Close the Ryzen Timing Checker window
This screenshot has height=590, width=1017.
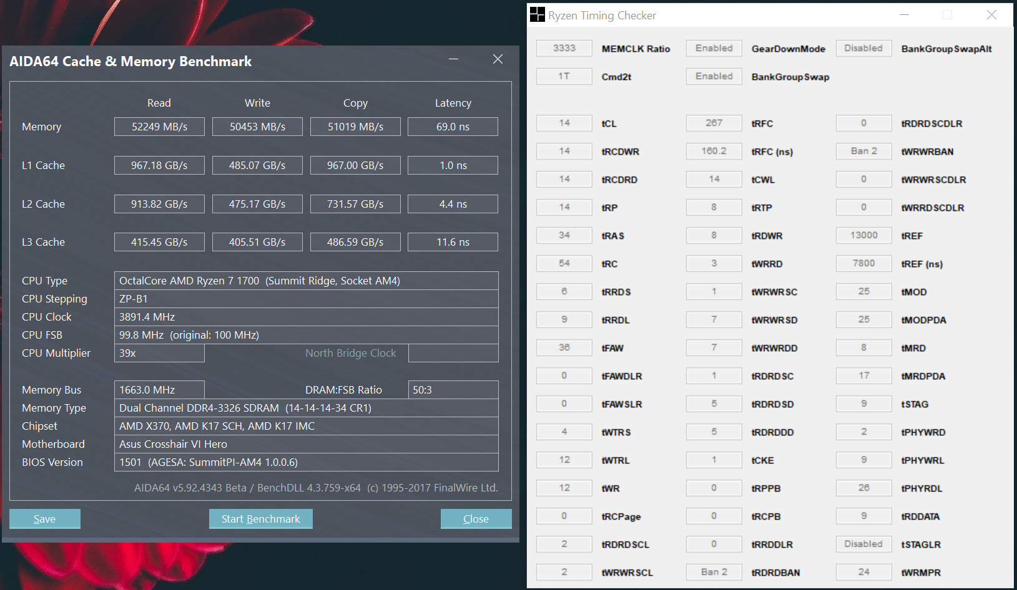click(x=991, y=14)
